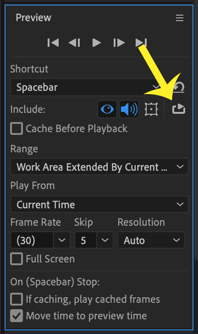Enable Cache Before Playback checkbox
This screenshot has height=334, width=198.
pyautogui.click(x=16, y=128)
